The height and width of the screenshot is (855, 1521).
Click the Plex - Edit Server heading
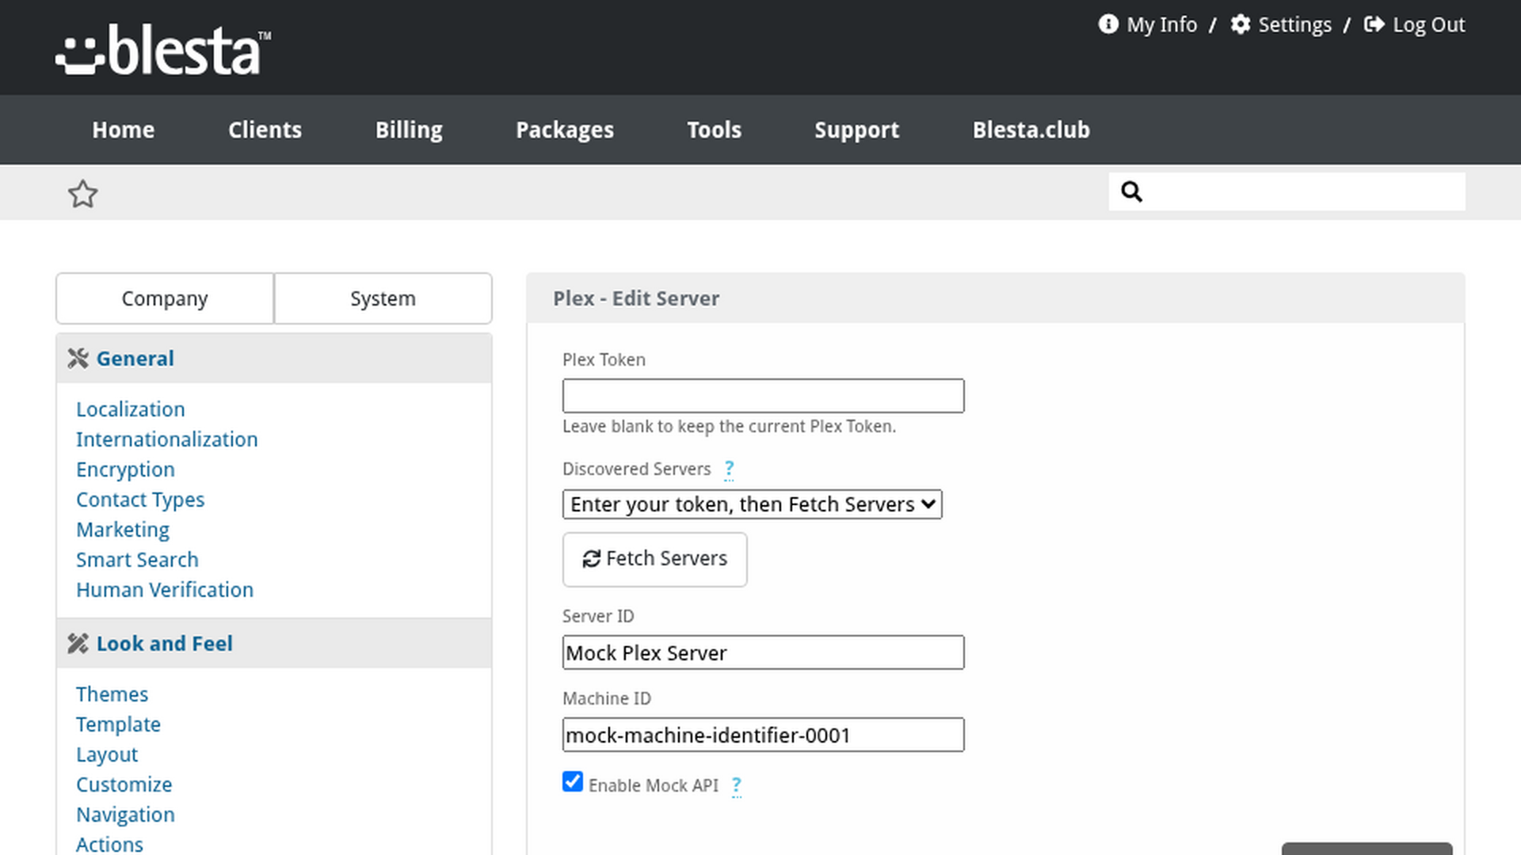[x=636, y=298]
